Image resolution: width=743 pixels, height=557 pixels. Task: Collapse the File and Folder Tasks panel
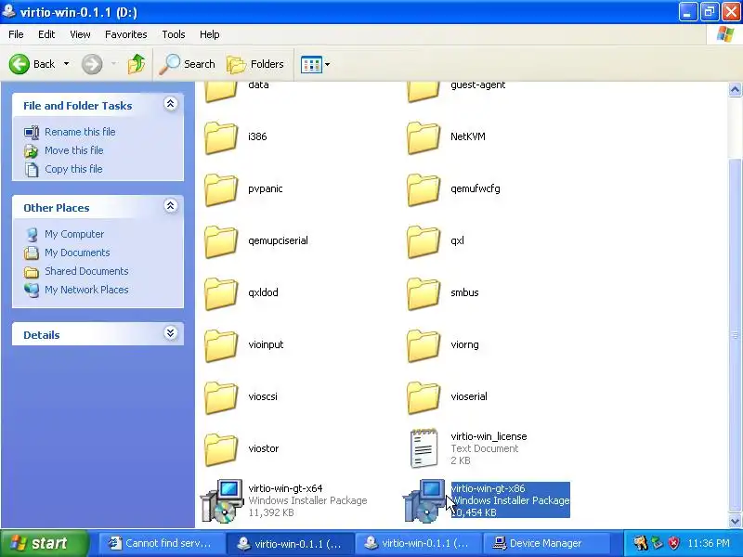tap(171, 104)
